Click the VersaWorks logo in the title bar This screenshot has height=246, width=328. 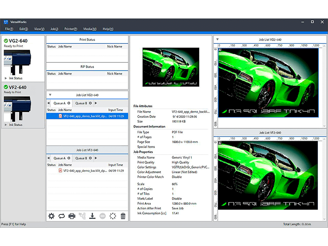pos(6,22)
